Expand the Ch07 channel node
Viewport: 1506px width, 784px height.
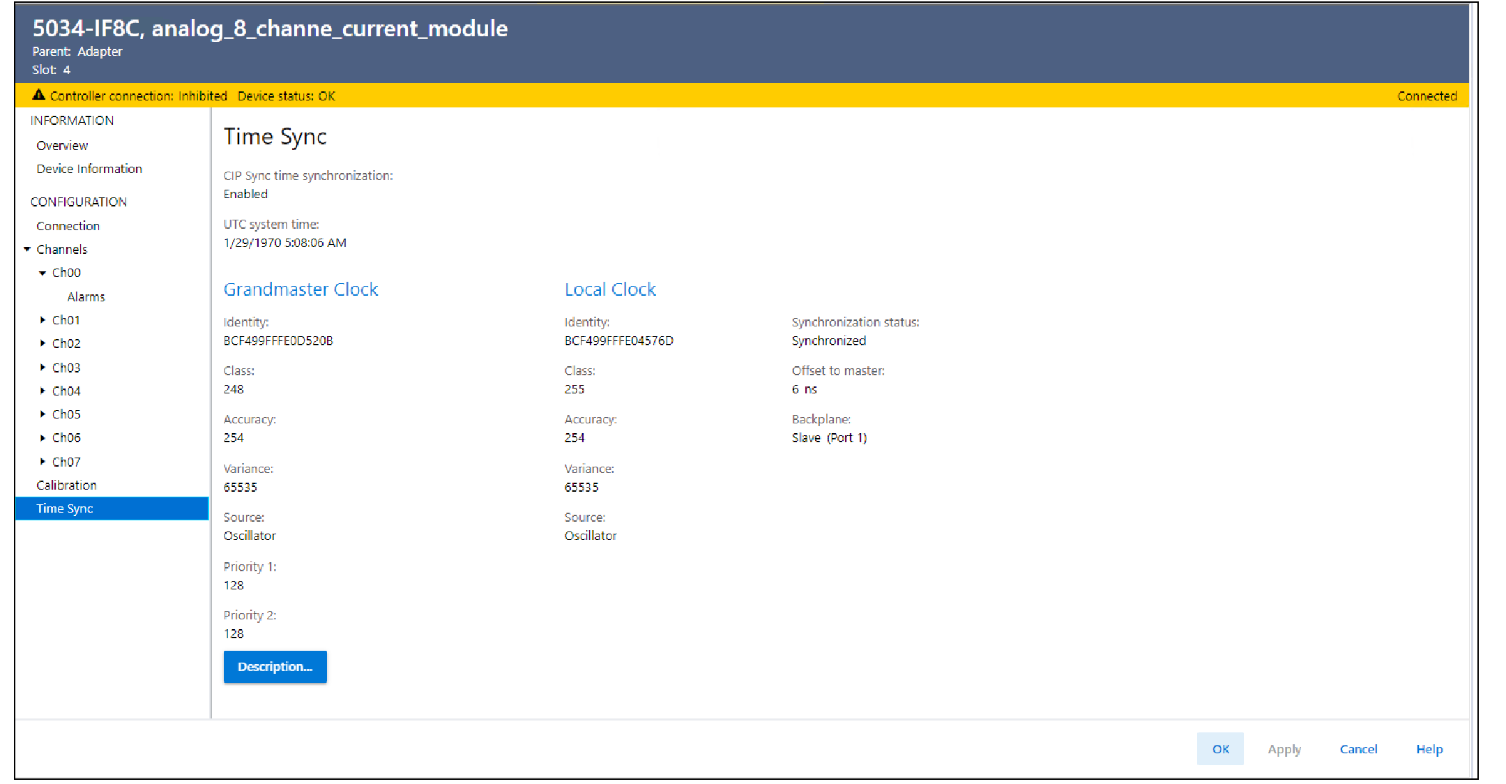pyautogui.click(x=43, y=462)
